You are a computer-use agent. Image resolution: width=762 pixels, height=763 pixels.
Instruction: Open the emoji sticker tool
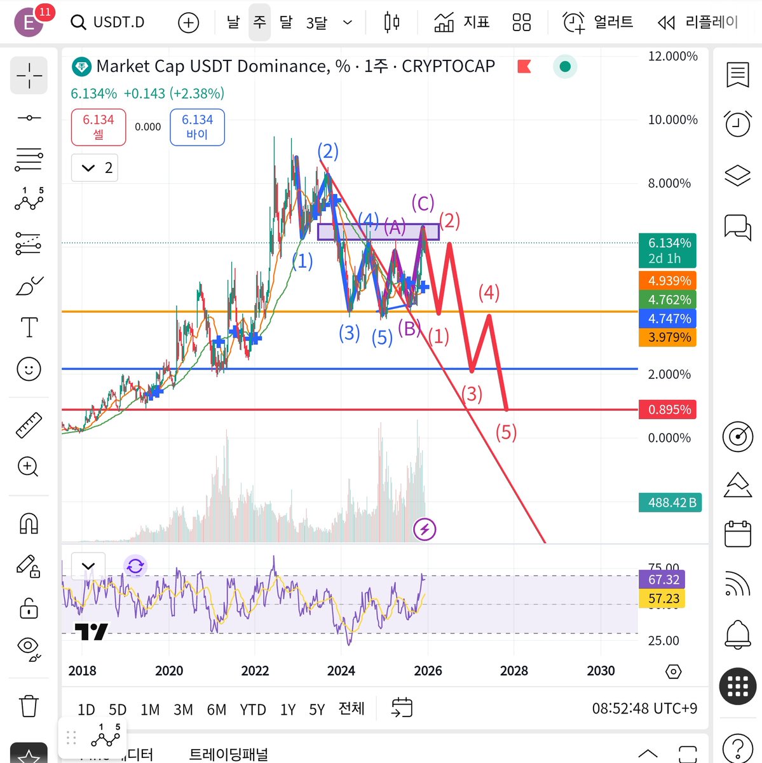[29, 369]
